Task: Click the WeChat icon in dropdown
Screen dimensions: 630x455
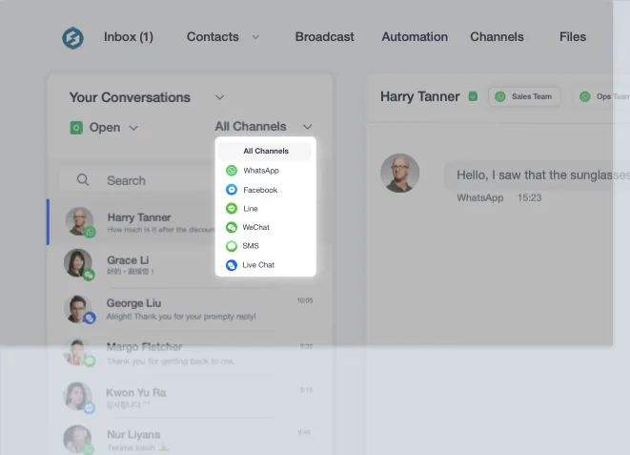Action: pos(232,227)
